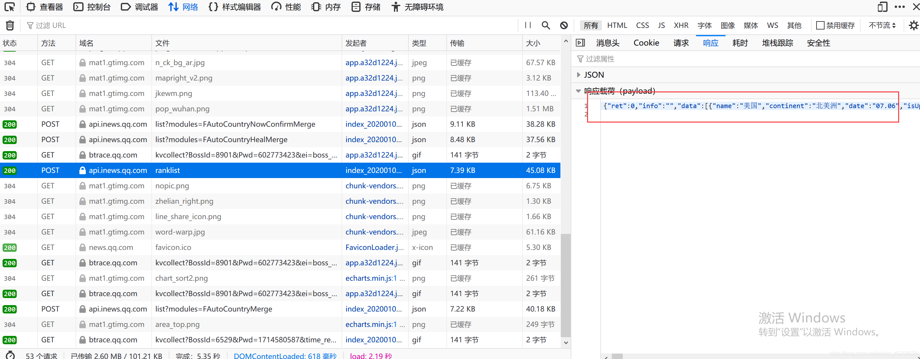Select the list?modules=FAutoCountryNowConfirmMerge request
920x359 pixels.
tap(280, 124)
